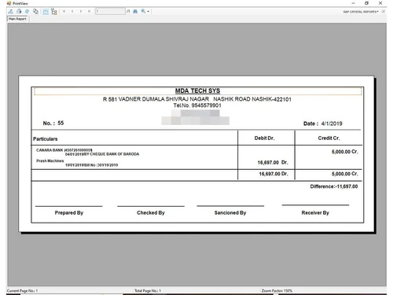Image resolution: width=393 pixels, height=295 pixels.
Task: Click the Receiver By label
Action: pos(315,212)
